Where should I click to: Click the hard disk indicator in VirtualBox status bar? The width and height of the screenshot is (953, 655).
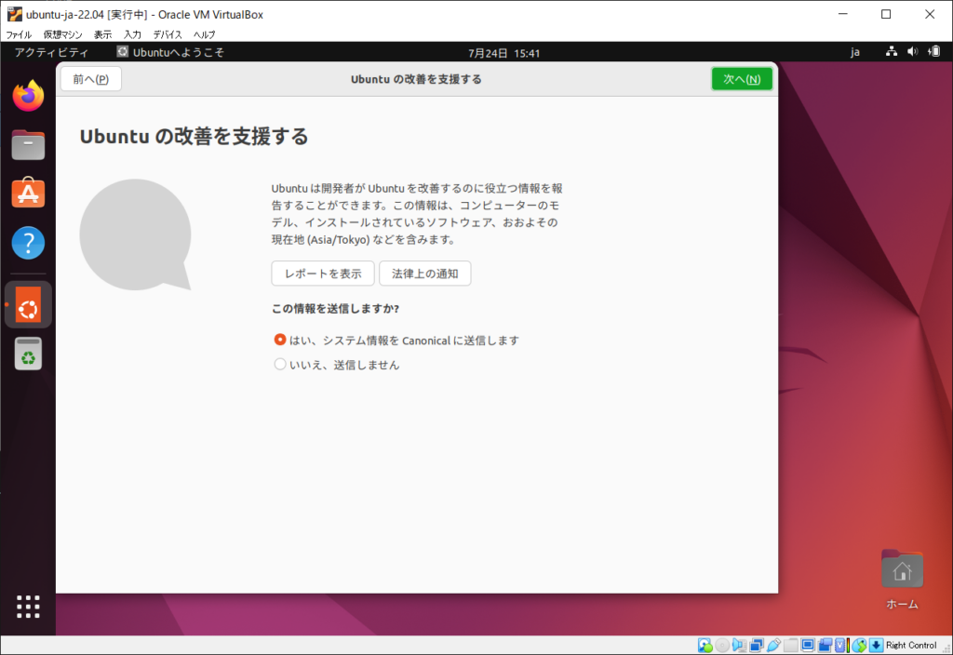point(705,646)
